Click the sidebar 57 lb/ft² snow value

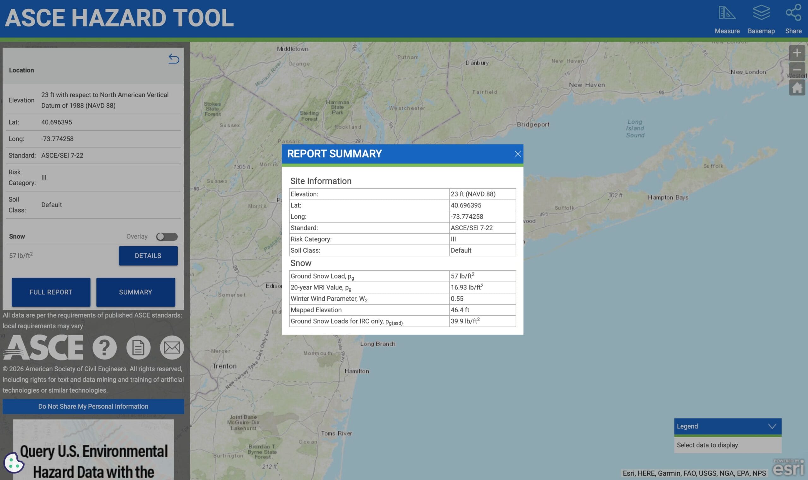pos(21,255)
